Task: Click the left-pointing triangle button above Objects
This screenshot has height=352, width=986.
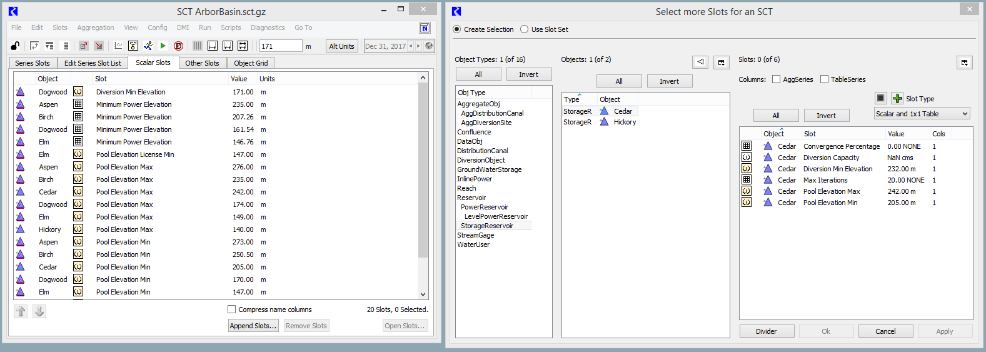Action: pyautogui.click(x=700, y=62)
